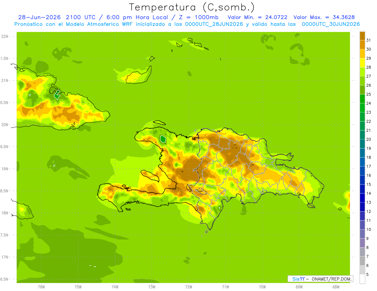Click the "0000UTC_28JUN2026" initialization text
This screenshot has height=291, width=377.
coord(214,24)
